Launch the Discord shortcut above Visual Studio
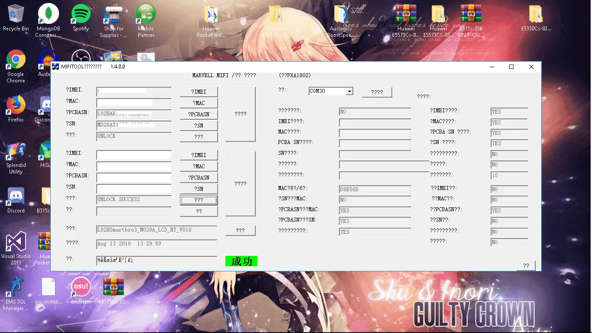 tap(16, 200)
